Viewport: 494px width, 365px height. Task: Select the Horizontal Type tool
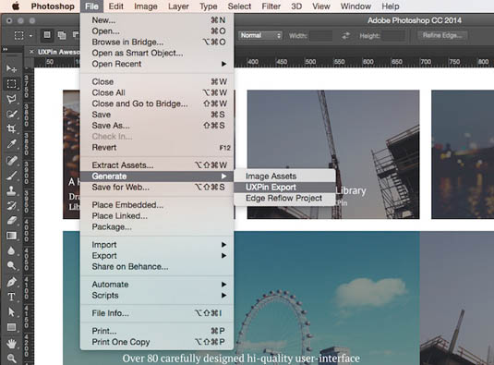[12, 297]
